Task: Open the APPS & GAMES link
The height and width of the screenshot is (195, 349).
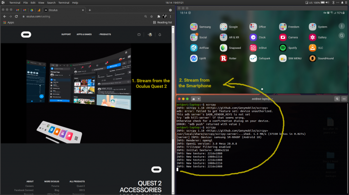Action: coord(84,34)
